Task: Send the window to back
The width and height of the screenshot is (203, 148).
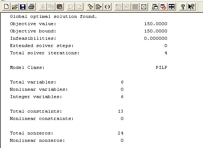Action: coord(155,7)
